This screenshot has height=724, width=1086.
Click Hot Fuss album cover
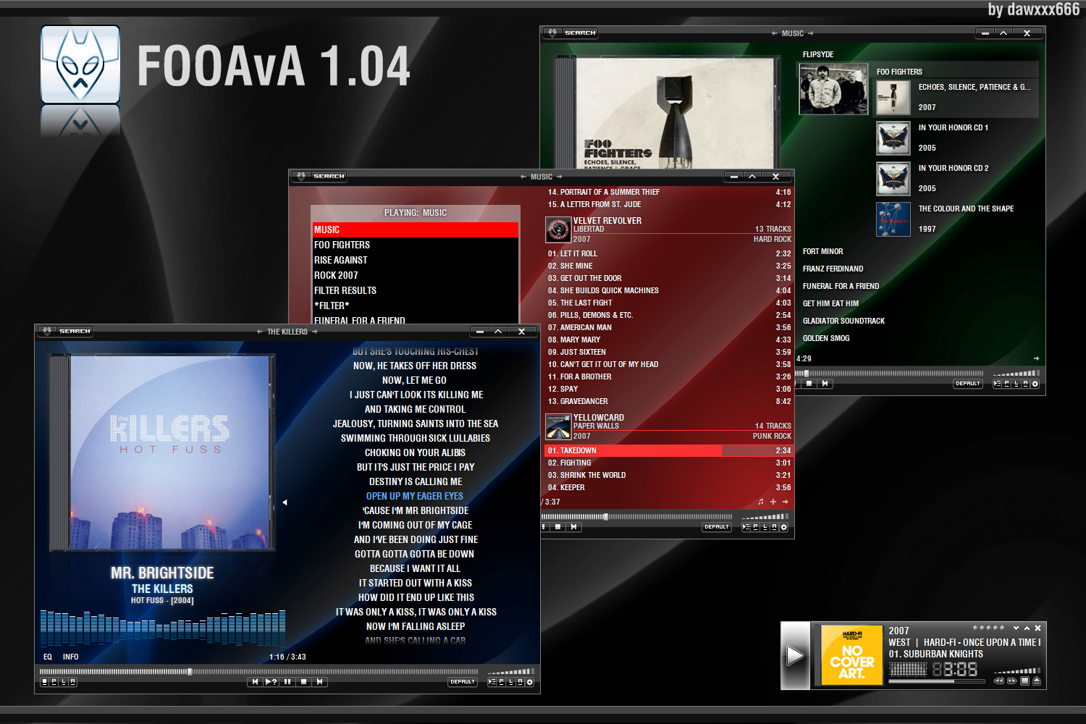coord(162,452)
